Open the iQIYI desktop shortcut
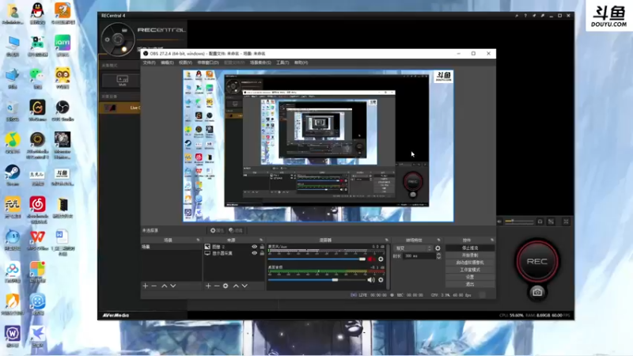The image size is (633, 356). (x=63, y=46)
